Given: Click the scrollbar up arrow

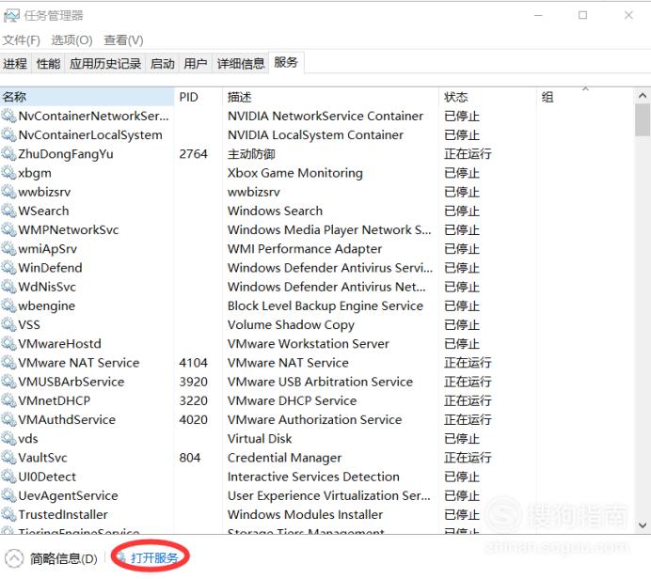Looking at the screenshot, I should [643, 96].
